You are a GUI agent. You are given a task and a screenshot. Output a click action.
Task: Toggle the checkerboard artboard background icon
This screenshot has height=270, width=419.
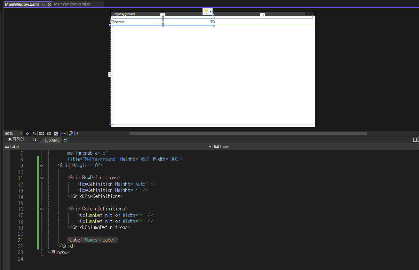tap(56, 134)
